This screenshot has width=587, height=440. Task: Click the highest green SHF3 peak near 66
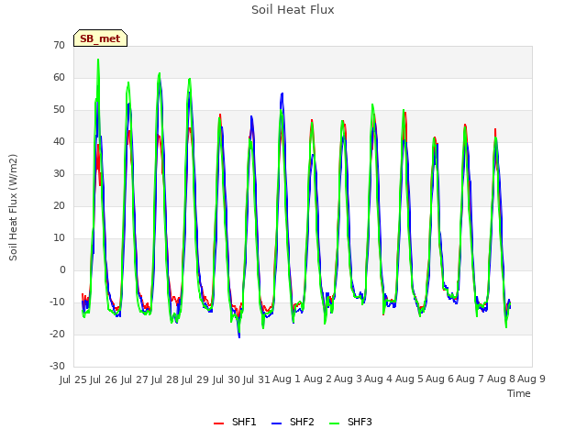click(x=98, y=60)
